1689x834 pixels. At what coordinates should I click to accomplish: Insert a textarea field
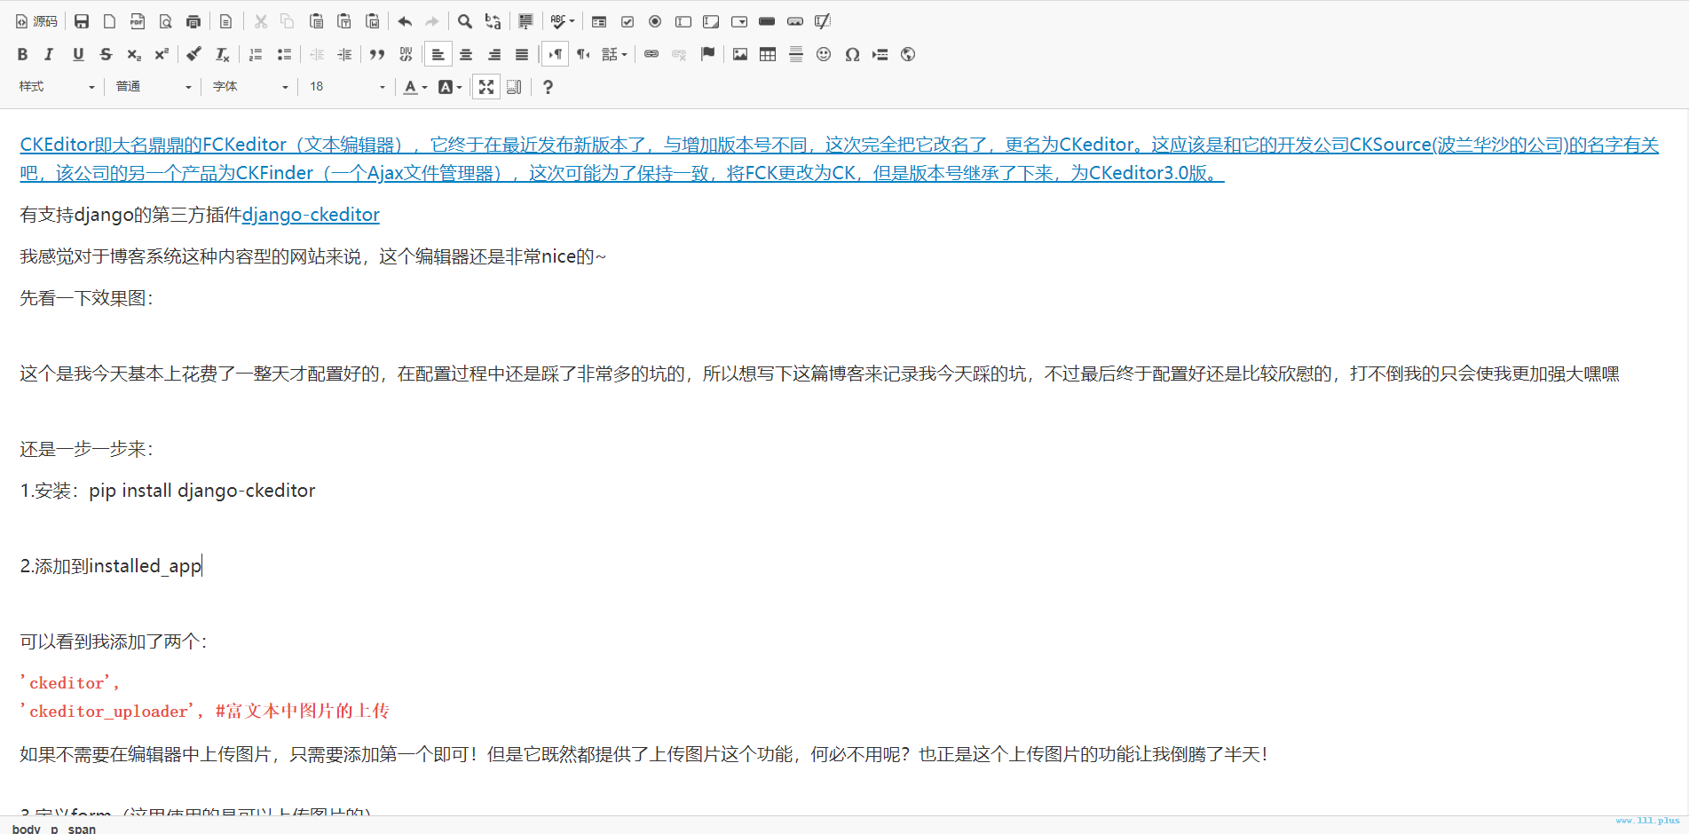[x=711, y=21]
